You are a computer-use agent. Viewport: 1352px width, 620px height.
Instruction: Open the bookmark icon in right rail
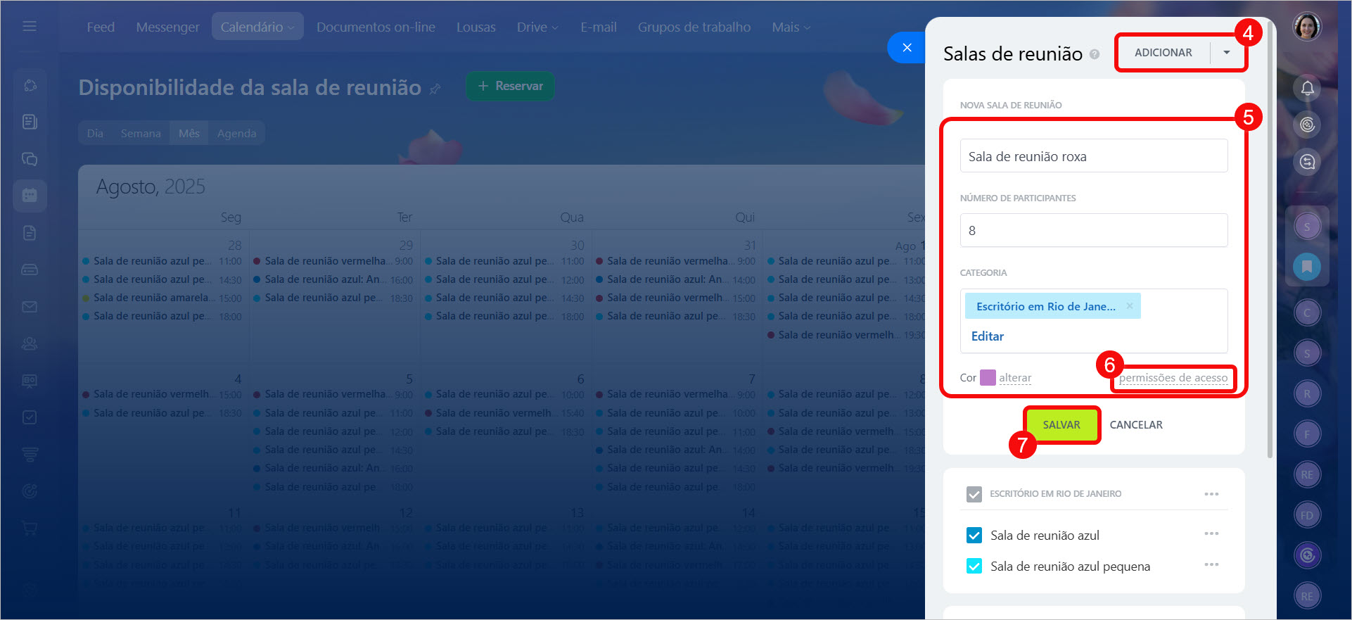[1307, 267]
